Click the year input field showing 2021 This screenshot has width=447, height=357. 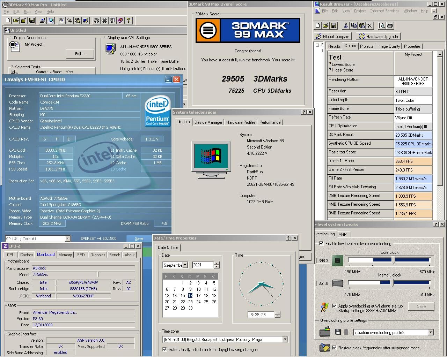point(203,265)
